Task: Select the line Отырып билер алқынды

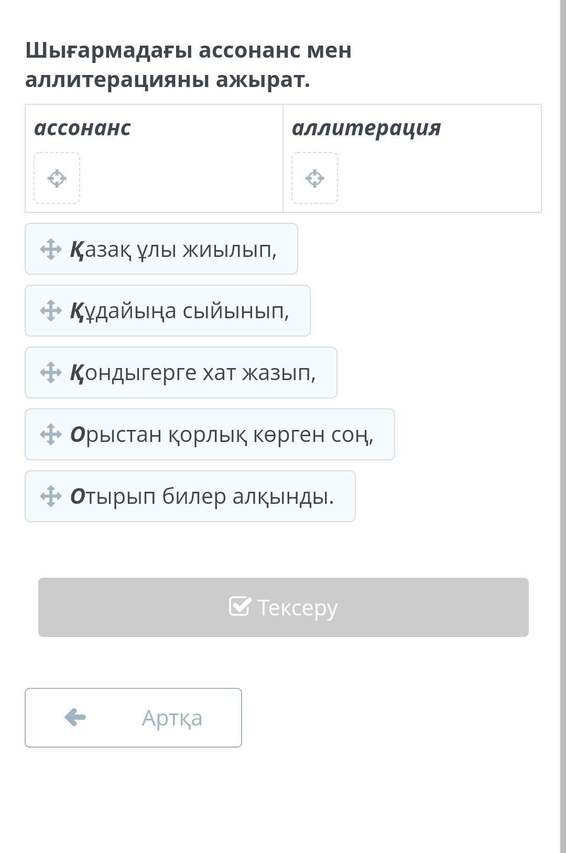Action: coord(190,496)
